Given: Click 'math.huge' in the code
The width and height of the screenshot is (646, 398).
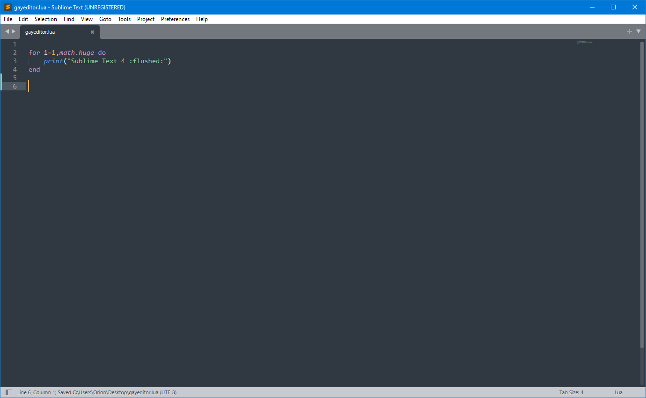Looking at the screenshot, I should click(77, 52).
